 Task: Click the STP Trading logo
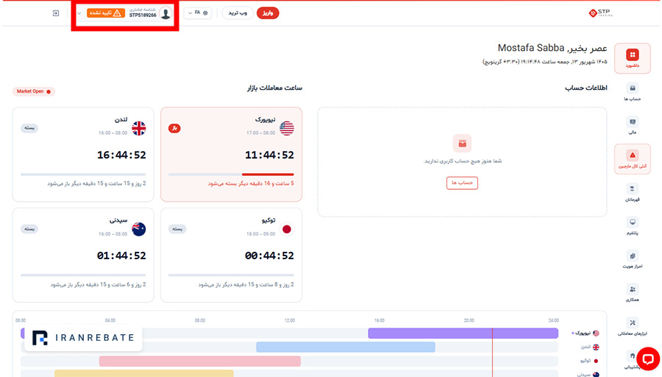pyautogui.click(x=600, y=13)
